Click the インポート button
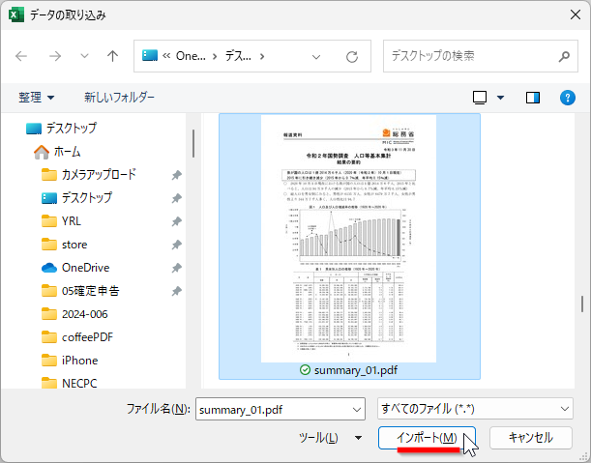591x463 pixels. tap(427, 438)
